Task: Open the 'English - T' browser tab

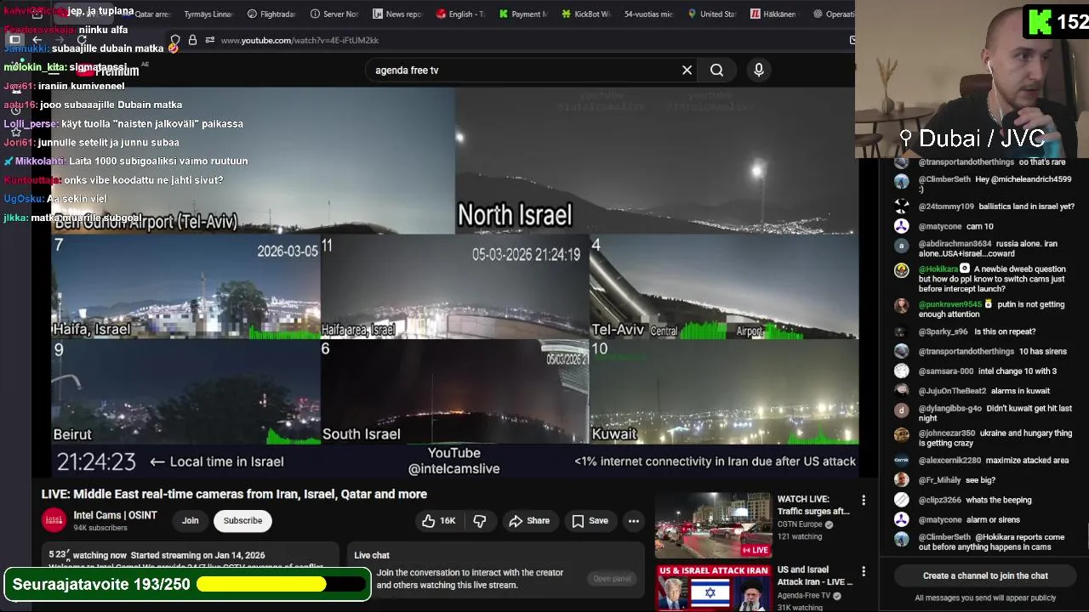Action: point(459,14)
